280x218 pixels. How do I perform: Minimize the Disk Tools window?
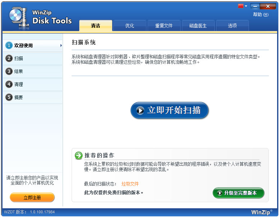coord(255,6)
